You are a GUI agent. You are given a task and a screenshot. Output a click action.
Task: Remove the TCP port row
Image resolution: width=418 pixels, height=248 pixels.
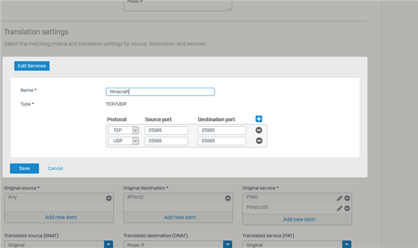(259, 130)
